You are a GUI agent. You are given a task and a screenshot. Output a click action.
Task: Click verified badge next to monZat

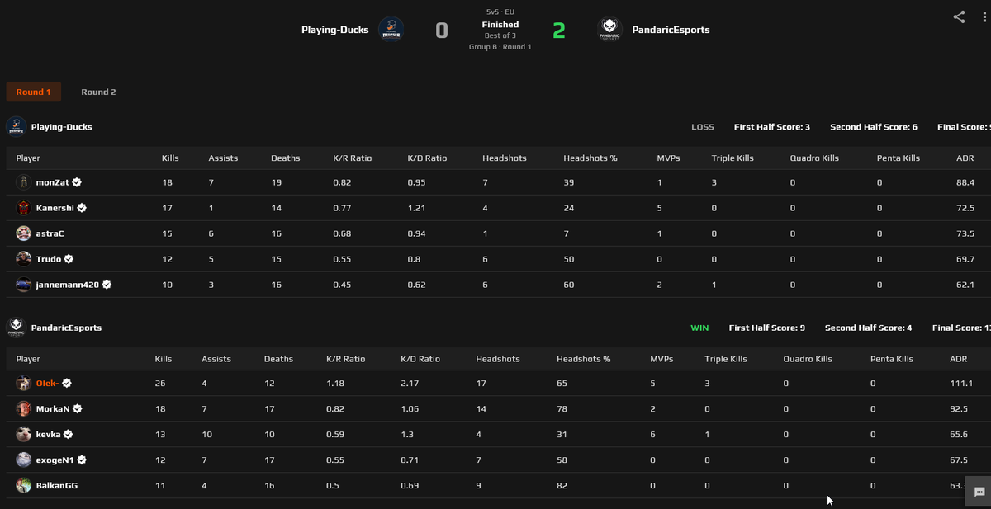(76, 182)
